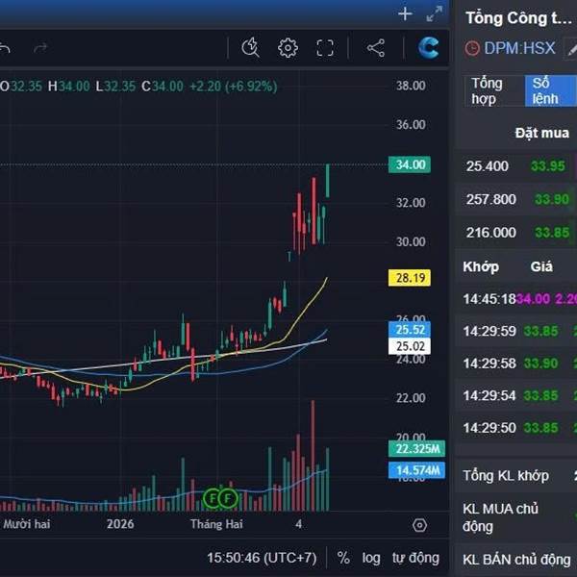The width and height of the screenshot is (577, 577).
Task: Click bid volume 216.000
Action: pyautogui.click(x=491, y=233)
